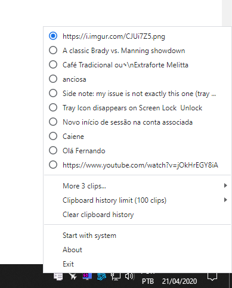Image resolution: width=232 pixels, height=288 pixels.
Task: Click Exit to quit the app
Action: pos(137,264)
